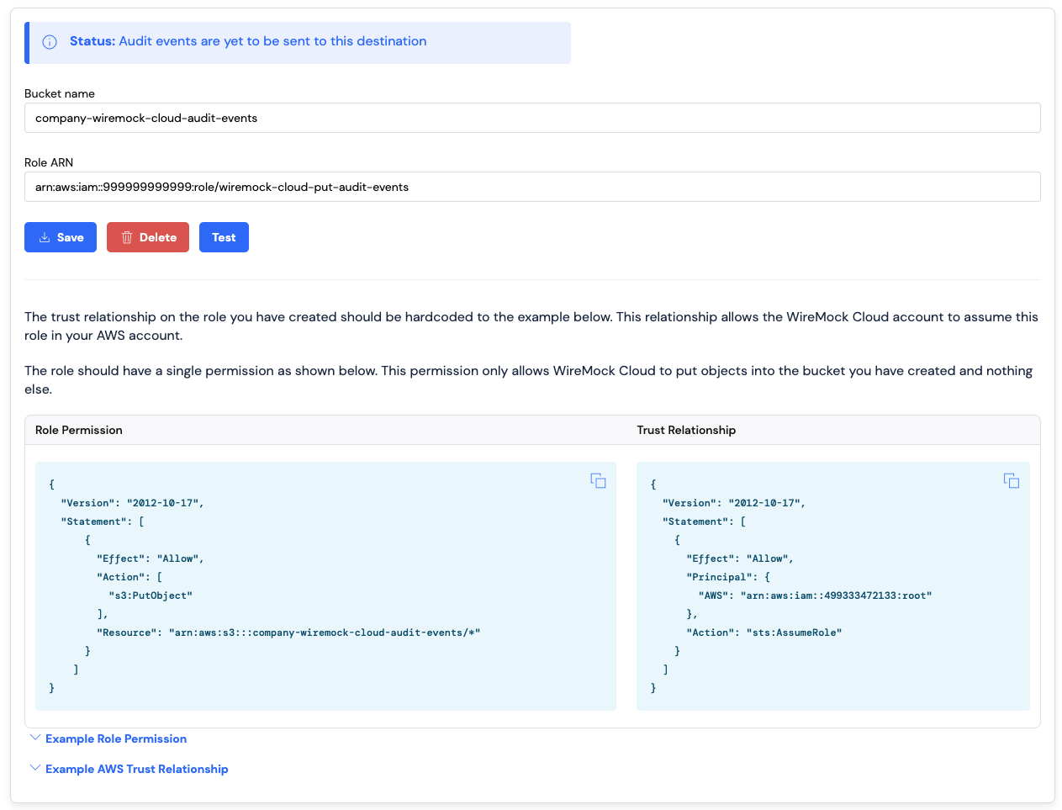Copy the Role Permission JSON snippet
This screenshot has width=1062, height=810.
598,480
